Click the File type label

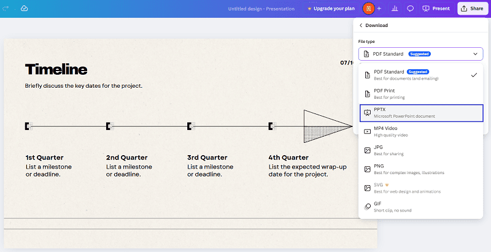366,42
